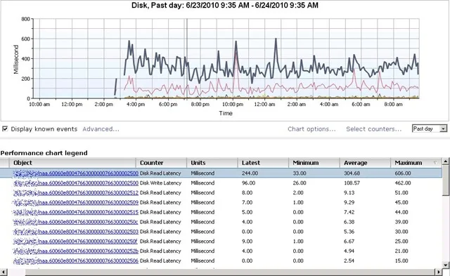
Task: Click the Maximum column header
Action: point(416,163)
